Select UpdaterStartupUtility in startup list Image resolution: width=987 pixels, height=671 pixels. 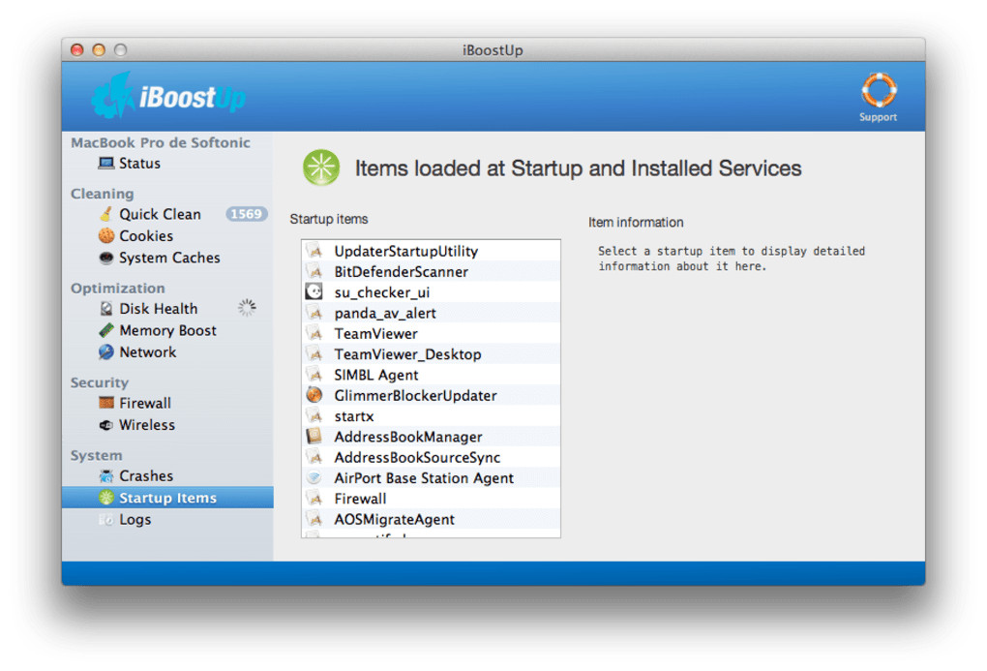pos(432,251)
